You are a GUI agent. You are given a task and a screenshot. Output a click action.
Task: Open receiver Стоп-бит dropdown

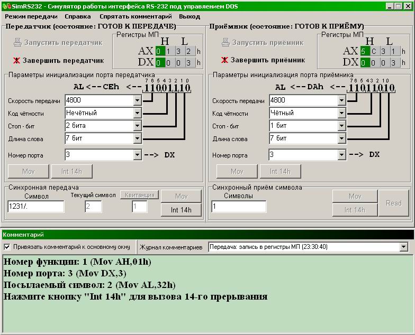click(x=341, y=126)
